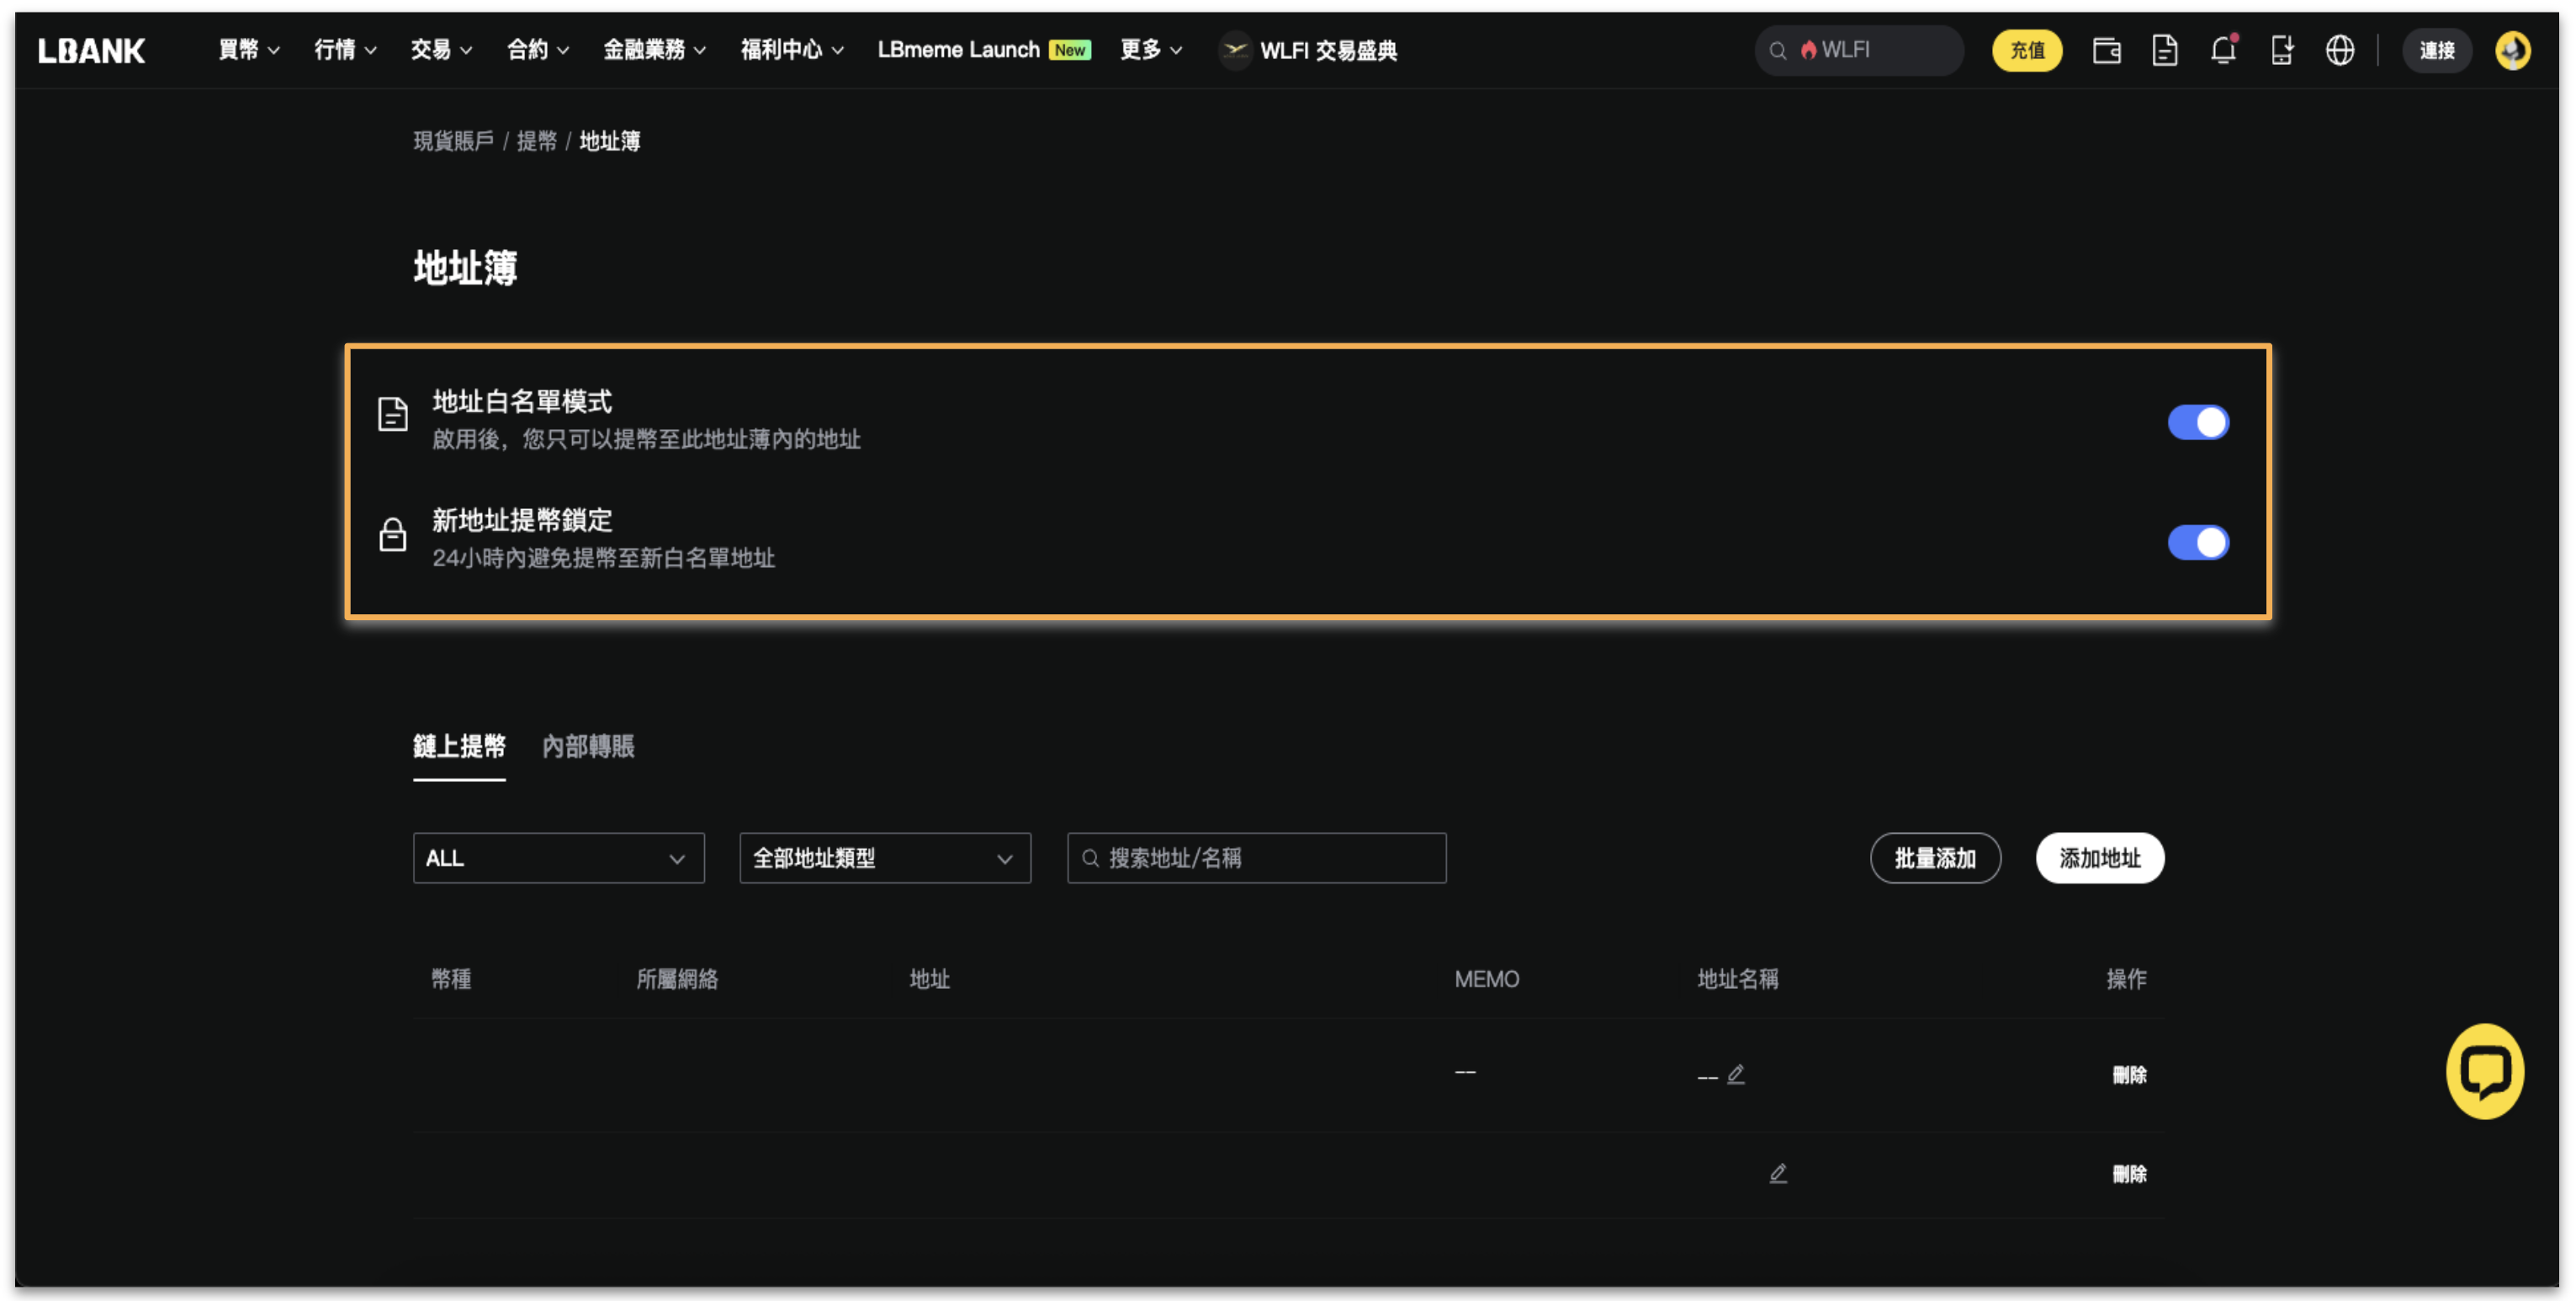Viewport: 2576px width, 1301px height.
Task: Click the 添加地址 button
Action: pos(2099,858)
